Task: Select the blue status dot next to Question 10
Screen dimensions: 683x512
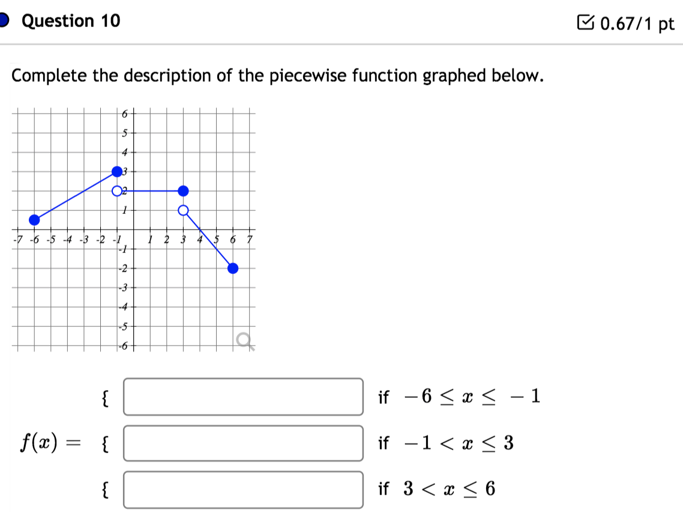Action: click(x=3, y=18)
